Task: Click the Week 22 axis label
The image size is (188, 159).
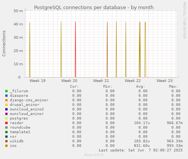Action: pyautogui.click(x=133, y=81)
